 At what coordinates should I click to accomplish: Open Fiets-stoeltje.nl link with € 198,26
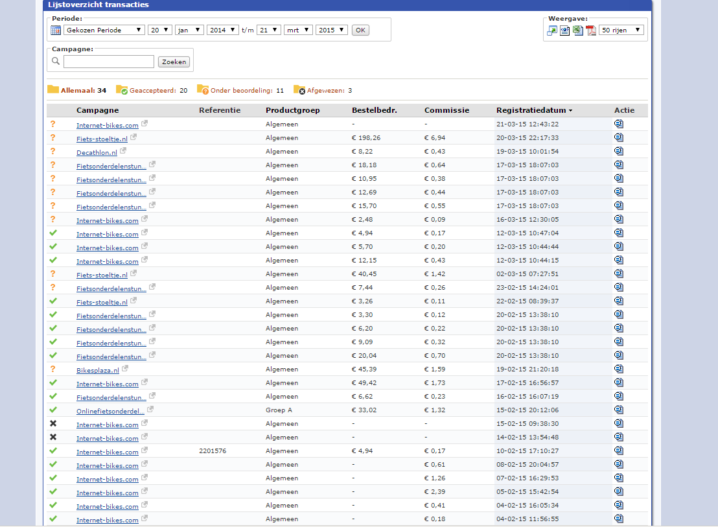102,139
